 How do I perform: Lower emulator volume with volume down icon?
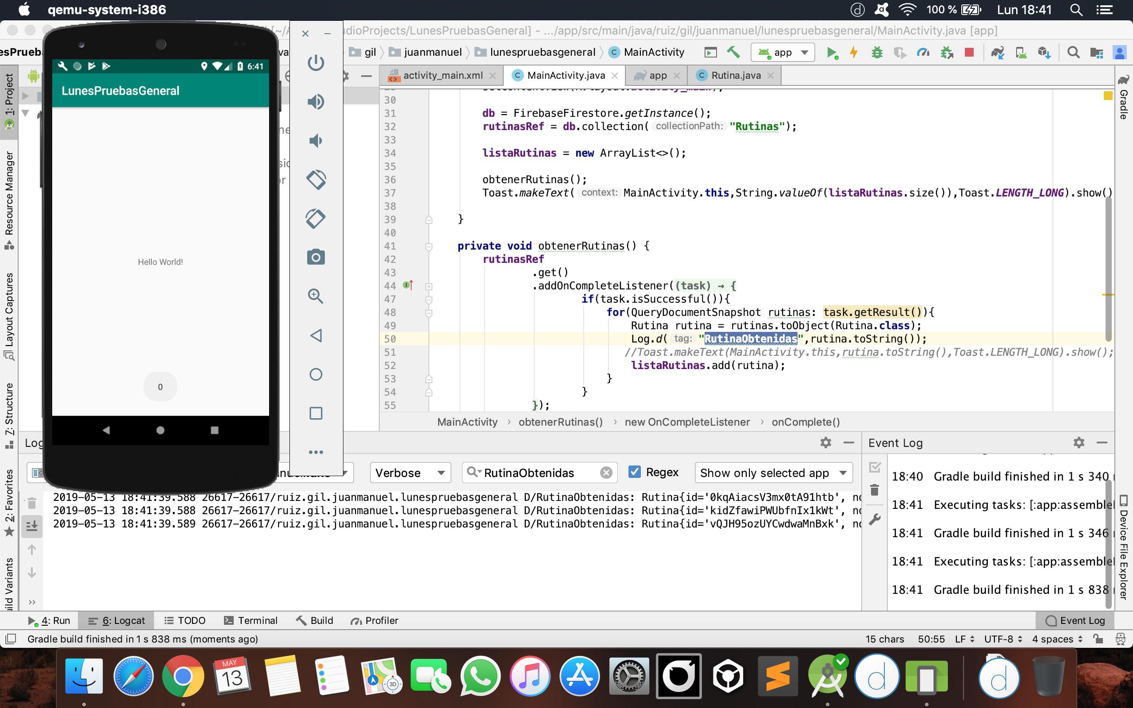point(316,140)
